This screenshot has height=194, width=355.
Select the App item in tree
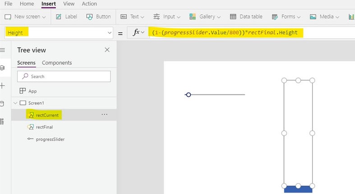point(32,91)
